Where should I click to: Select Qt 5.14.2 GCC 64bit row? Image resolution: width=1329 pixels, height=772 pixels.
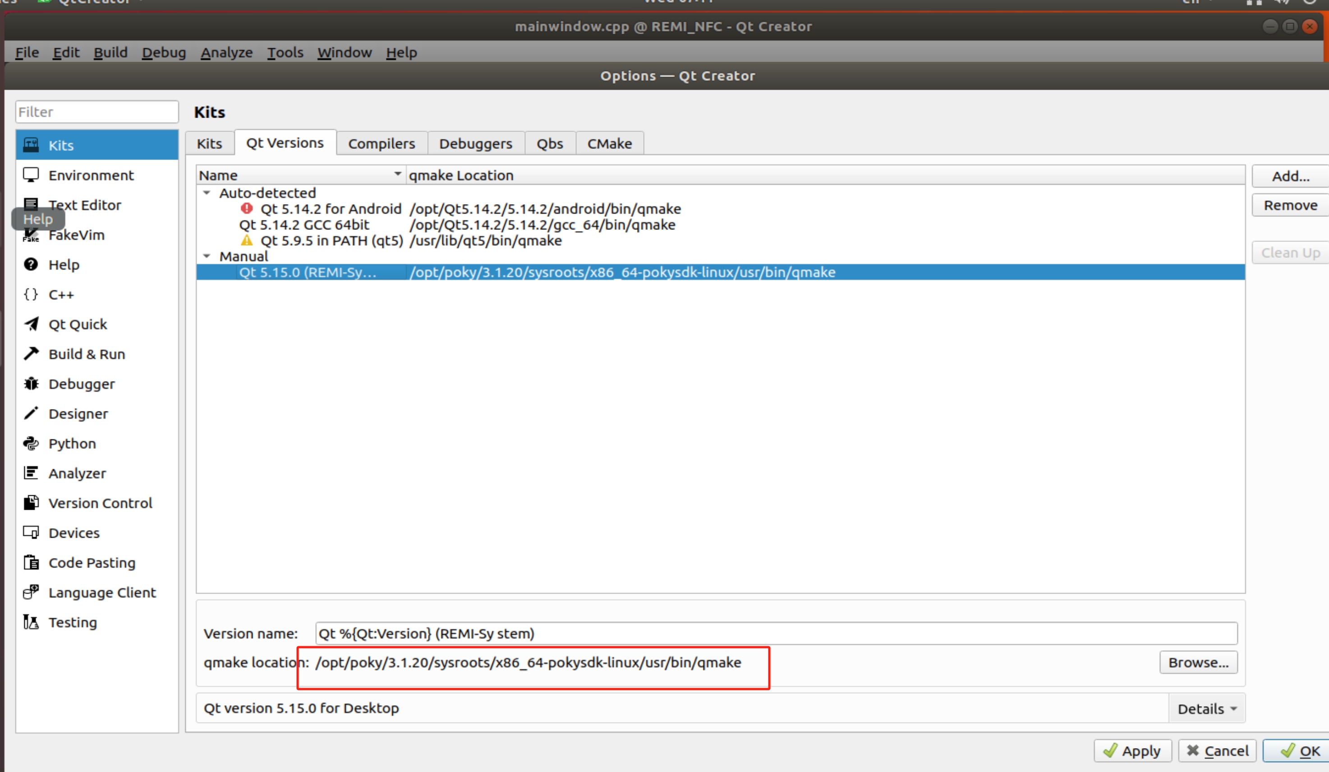pos(720,224)
